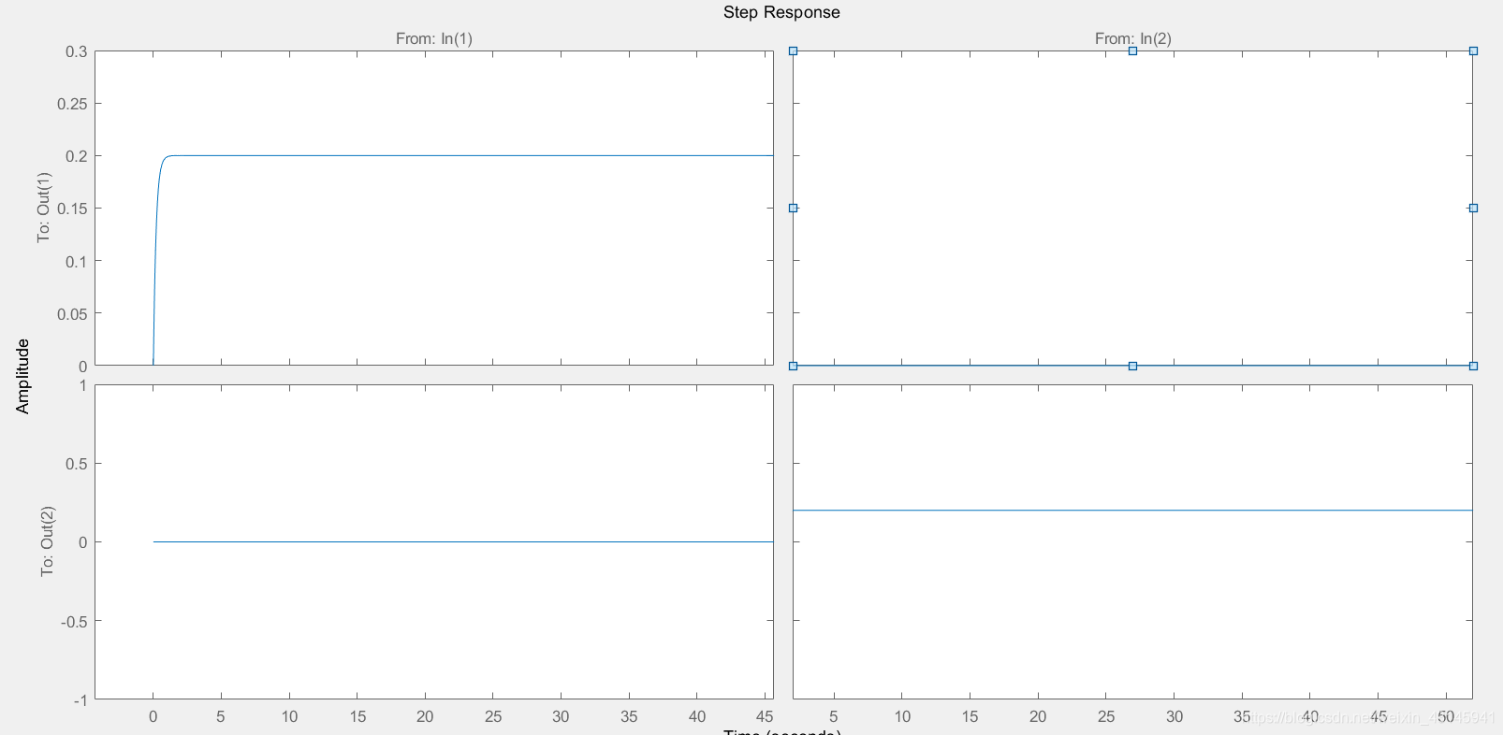Click time tick 20 under the In(1) column
This screenshot has height=735, width=1503.
[425, 716]
